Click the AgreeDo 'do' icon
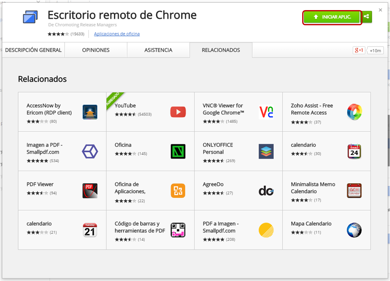Viewport: 390px width, 281px height. coord(266,191)
